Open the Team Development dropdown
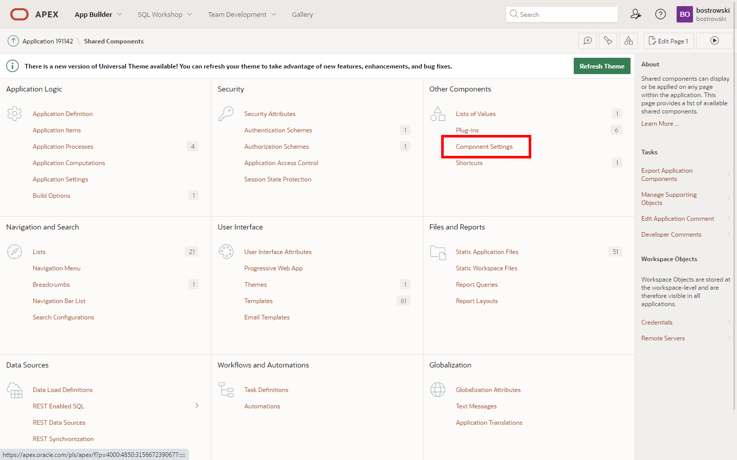 tap(242, 14)
